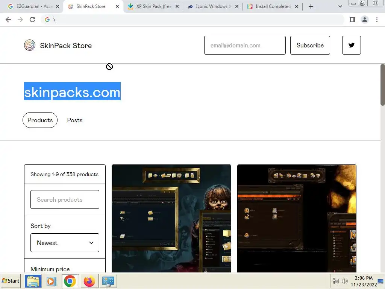Close the E2Guardian tab
The width and height of the screenshot is (385, 289).
pos(58,6)
